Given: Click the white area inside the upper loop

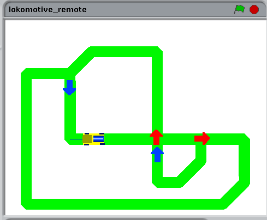Looking at the screenshot, I should coord(114,95).
